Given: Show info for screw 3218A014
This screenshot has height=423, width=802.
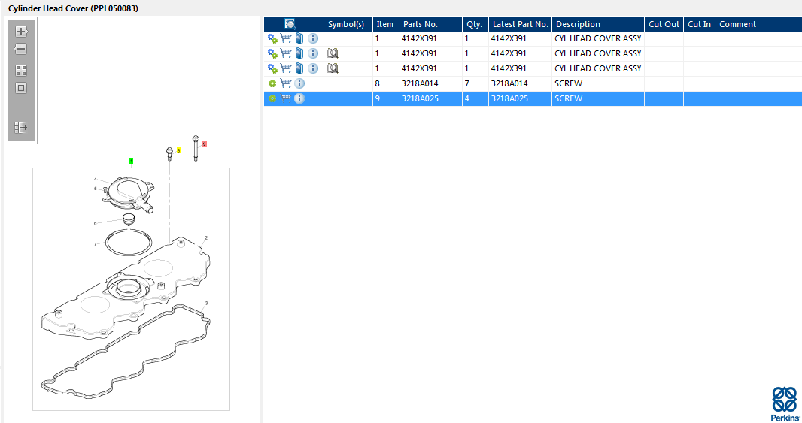Looking at the screenshot, I should 299,83.
